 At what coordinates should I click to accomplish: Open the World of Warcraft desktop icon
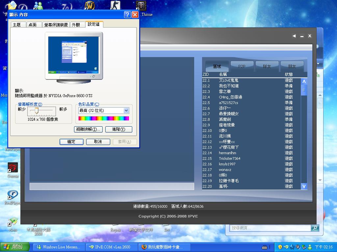click(x=90, y=6)
